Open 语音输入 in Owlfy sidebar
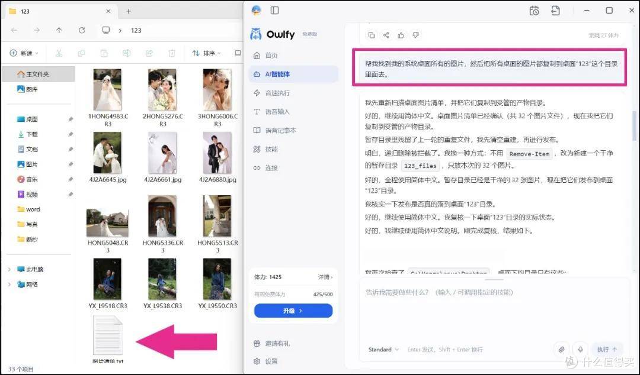 (293, 112)
